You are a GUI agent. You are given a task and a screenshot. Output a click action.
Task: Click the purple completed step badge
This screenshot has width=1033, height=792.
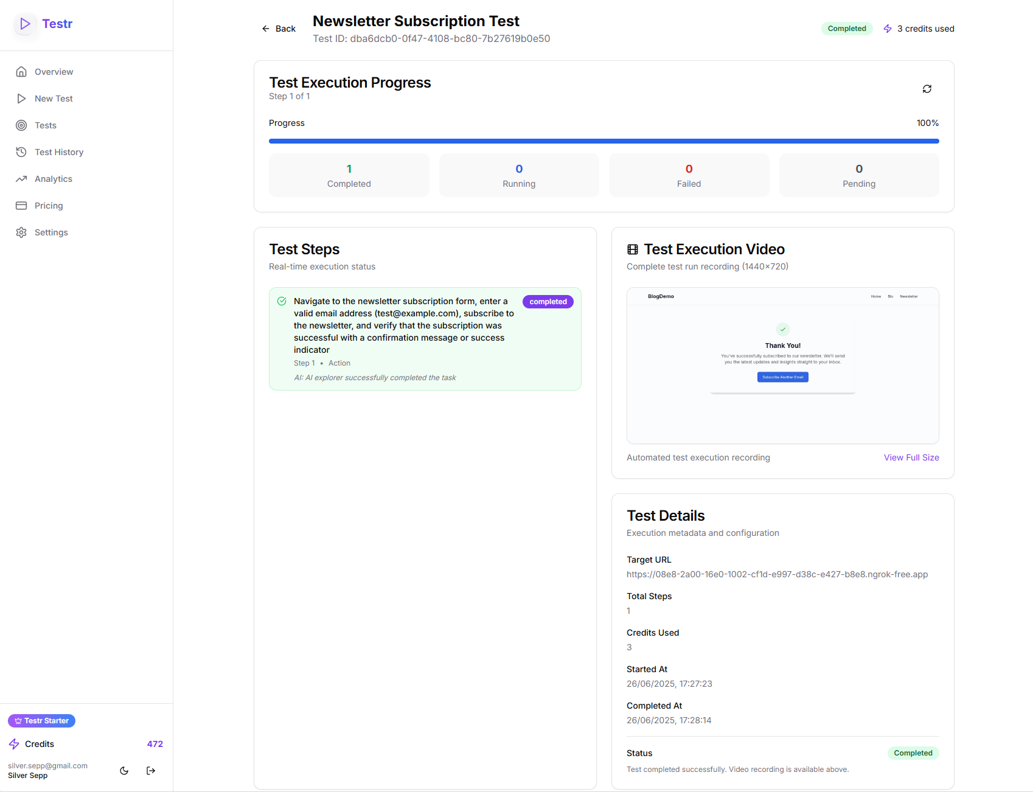tap(548, 302)
